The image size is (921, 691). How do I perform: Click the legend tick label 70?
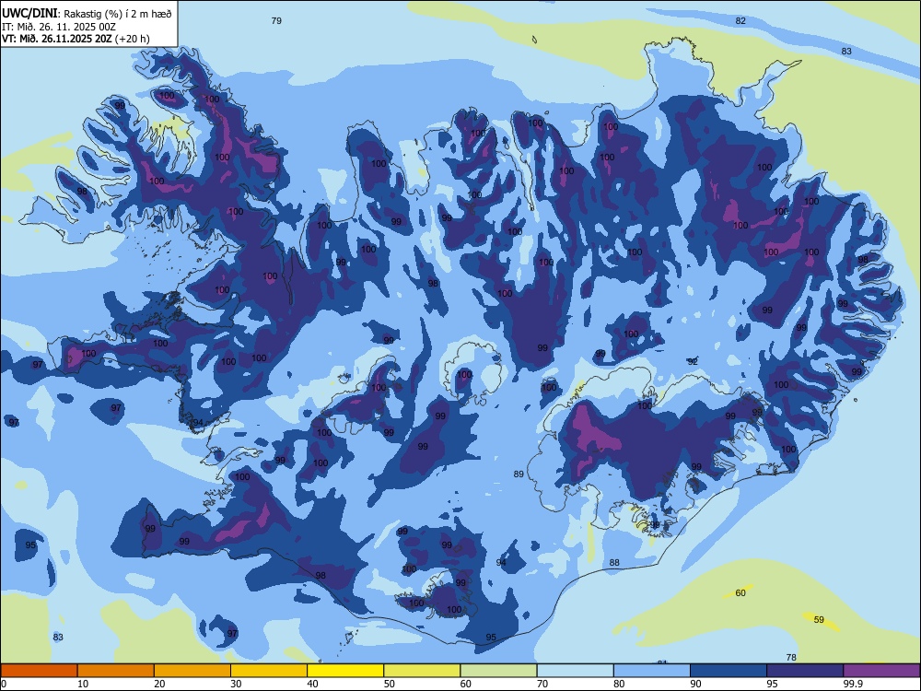pos(542,684)
